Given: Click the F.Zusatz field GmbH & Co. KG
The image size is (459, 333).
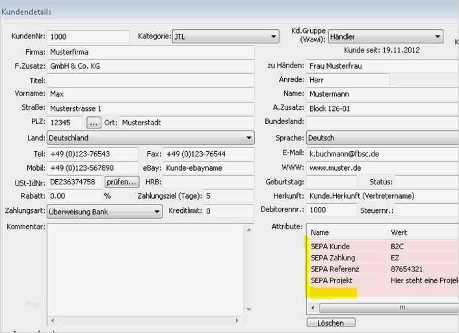Looking at the screenshot, I should (x=150, y=66).
